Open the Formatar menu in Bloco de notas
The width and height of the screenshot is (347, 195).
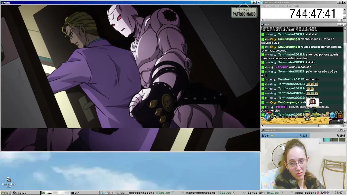tap(281, 6)
